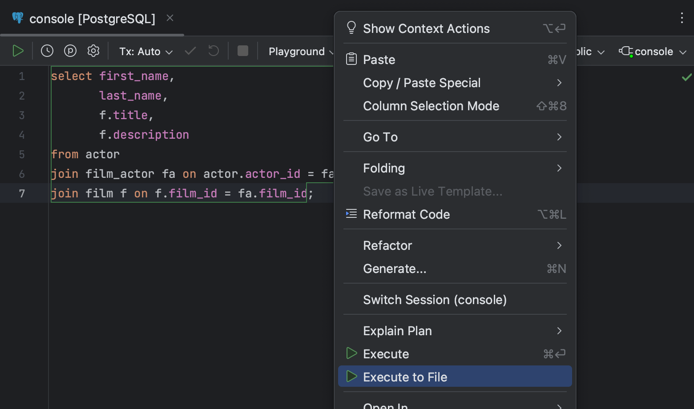Open query history via the clock icon
Viewport: 694px width, 409px height.
coord(47,51)
